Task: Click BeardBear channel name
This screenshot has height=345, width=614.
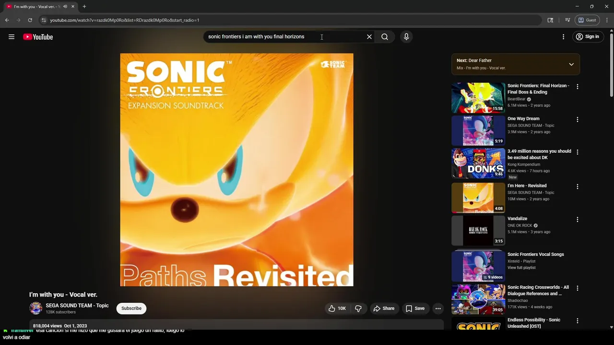Action: click(x=517, y=99)
